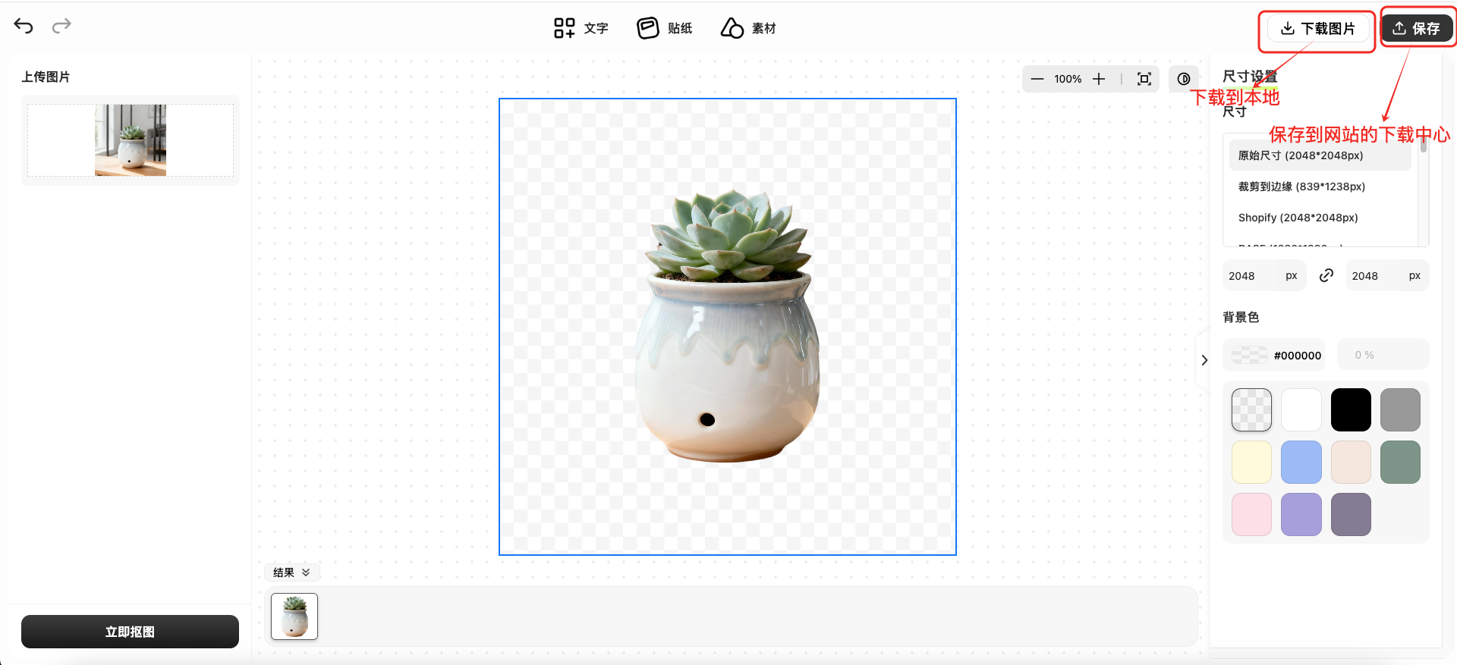This screenshot has height=665, width=1457.
Task: Click the undo arrow icon
Action: pos(24,27)
